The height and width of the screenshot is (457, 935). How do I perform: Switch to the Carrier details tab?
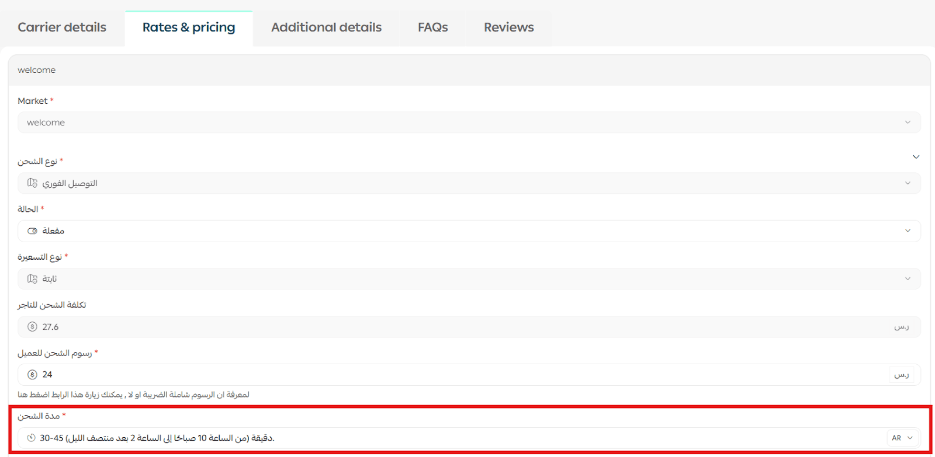[x=62, y=27]
